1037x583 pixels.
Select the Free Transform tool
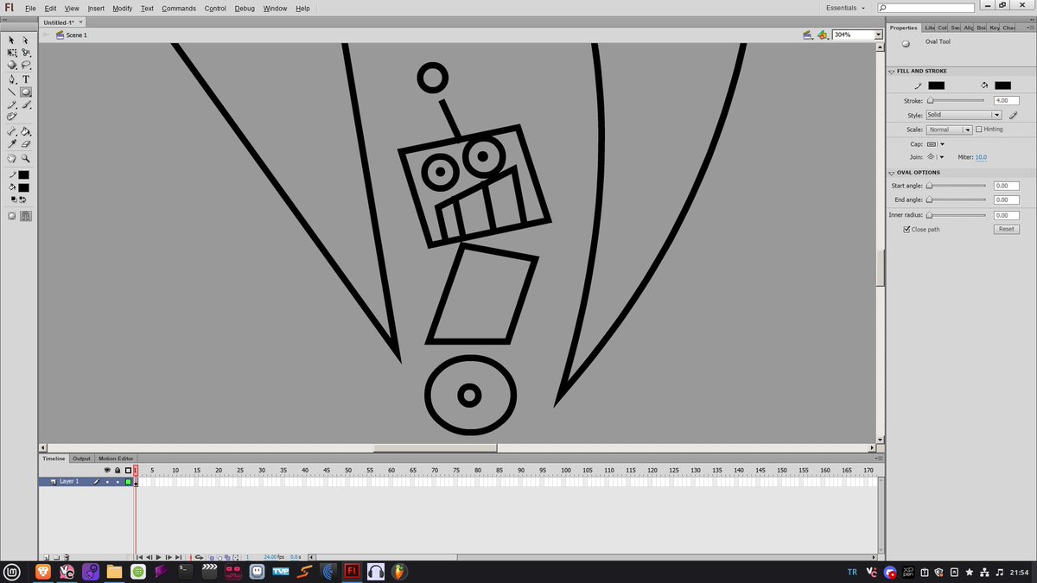12,53
